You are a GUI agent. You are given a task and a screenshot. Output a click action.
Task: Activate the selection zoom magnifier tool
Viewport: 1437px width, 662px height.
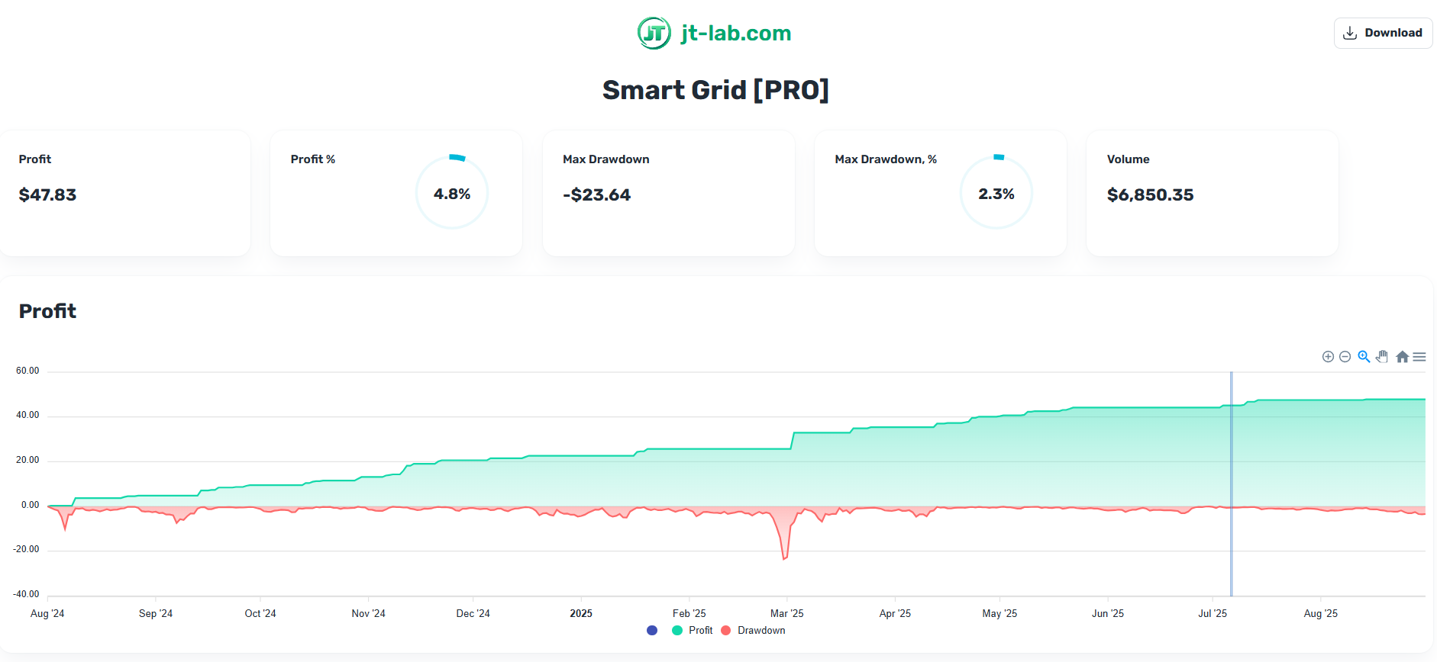[1364, 357]
